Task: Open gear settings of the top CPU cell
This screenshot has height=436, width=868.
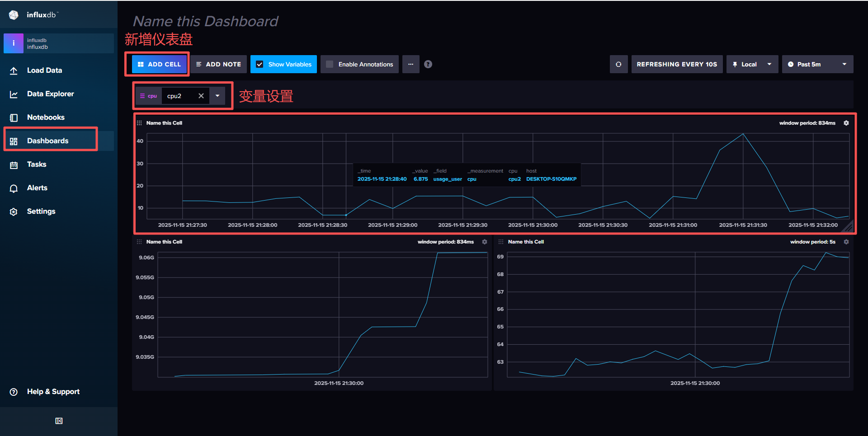Action: pos(846,123)
